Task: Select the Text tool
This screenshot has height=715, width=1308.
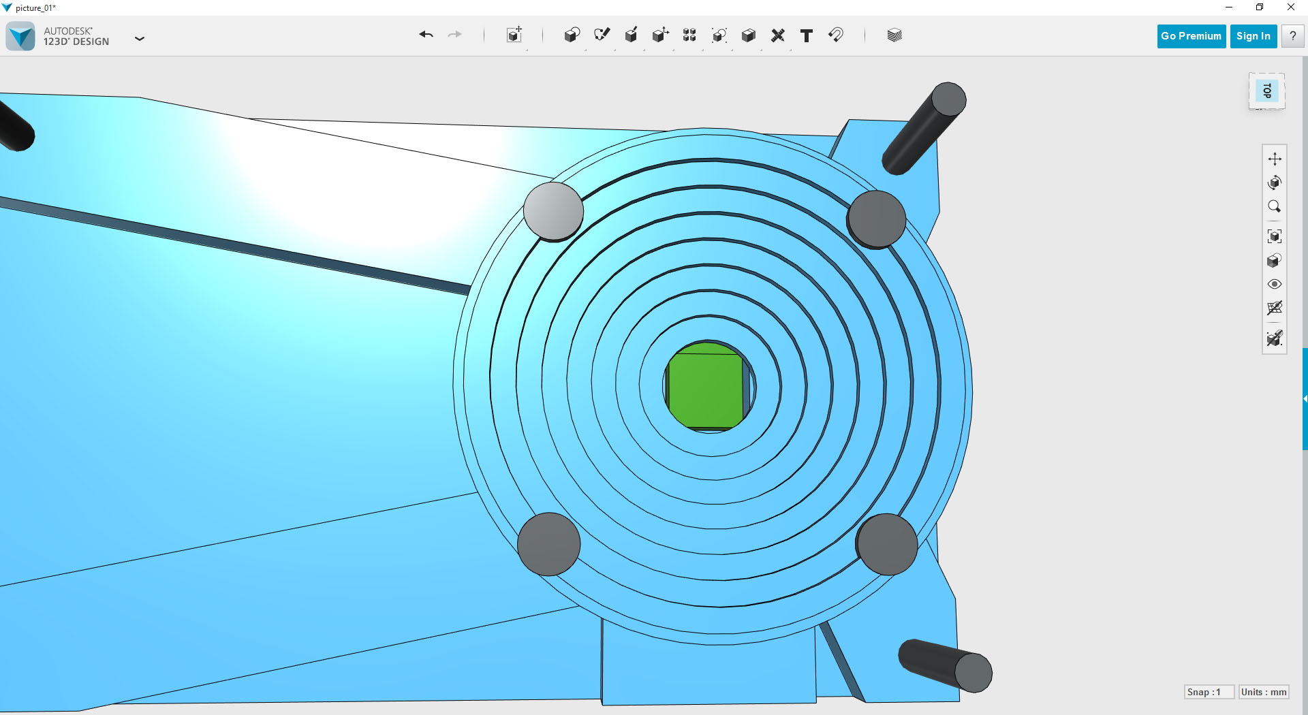Action: (807, 35)
